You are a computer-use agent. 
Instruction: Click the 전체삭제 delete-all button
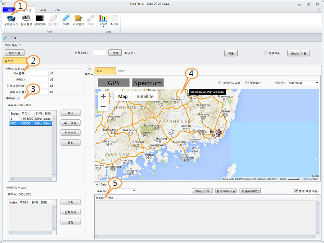point(71,212)
